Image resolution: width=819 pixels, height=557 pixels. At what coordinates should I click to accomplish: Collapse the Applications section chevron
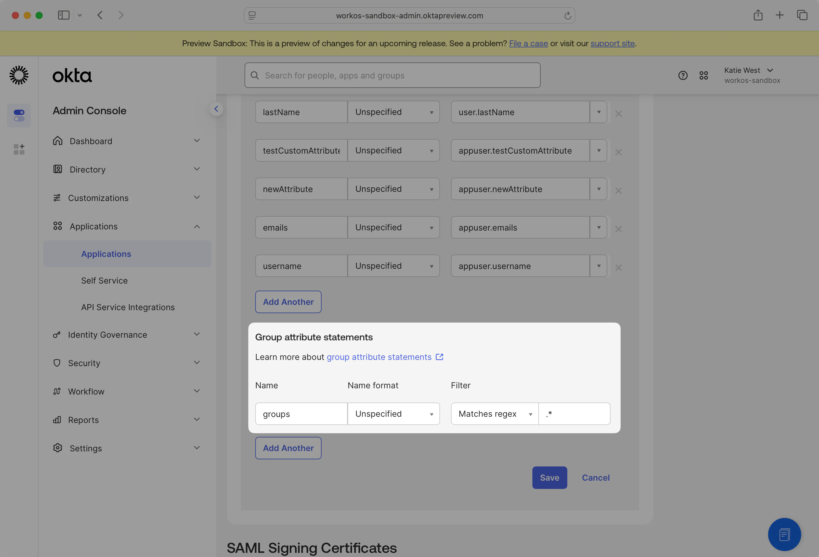point(197,226)
